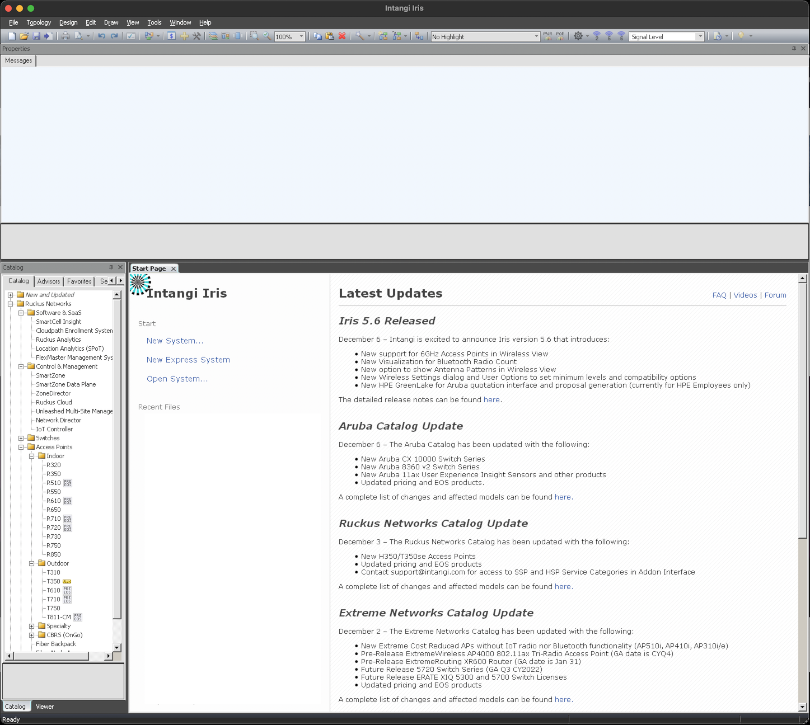Expand the CBRS (OnGo) folder
810x725 pixels.
click(31, 635)
